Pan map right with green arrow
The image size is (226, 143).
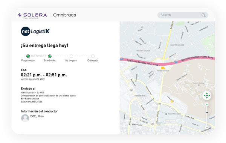point(209,96)
